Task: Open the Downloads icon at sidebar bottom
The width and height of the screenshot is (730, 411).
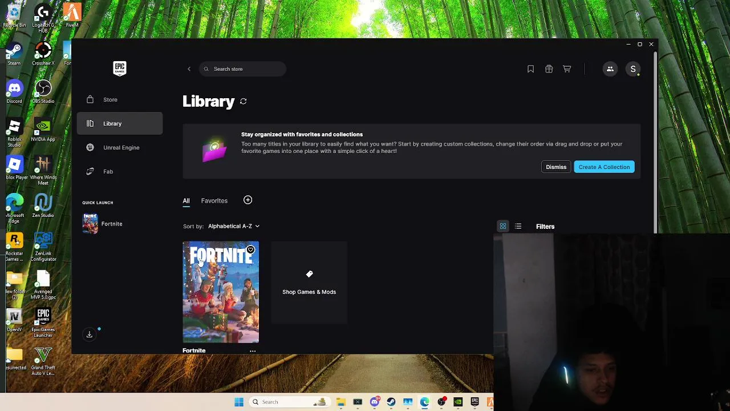Action: click(x=90, y=335)
